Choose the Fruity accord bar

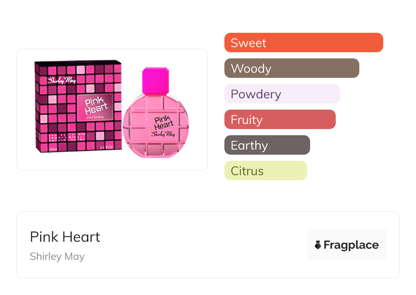[x=280, y=120]
